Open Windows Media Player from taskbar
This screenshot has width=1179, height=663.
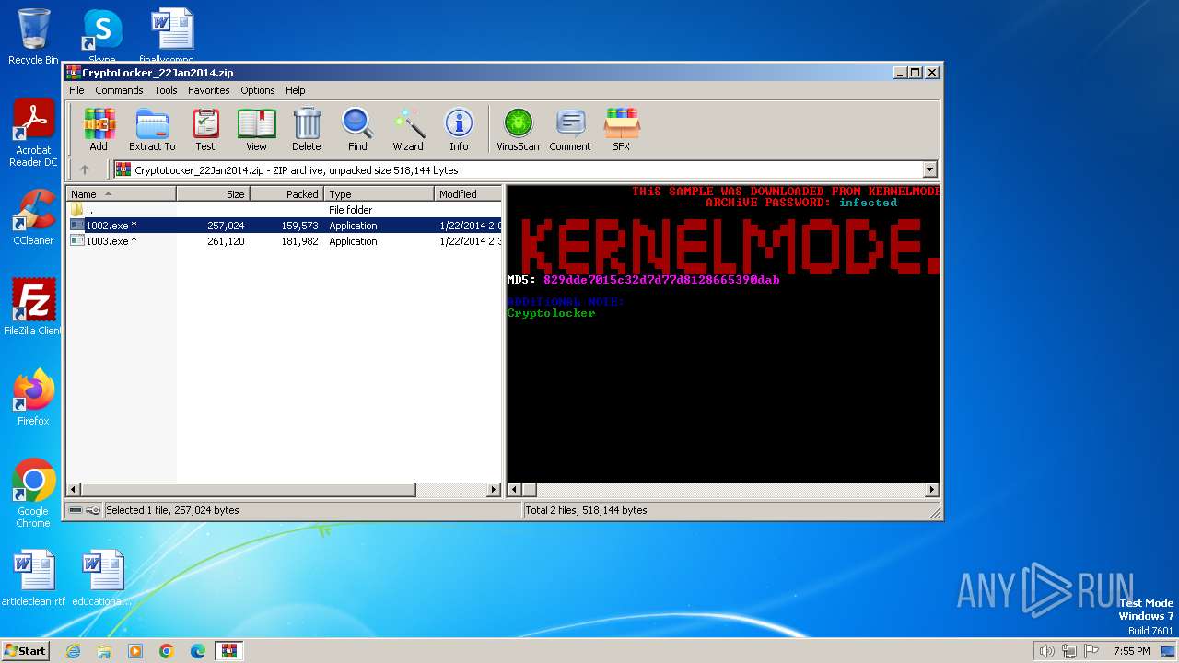[135, 651]
